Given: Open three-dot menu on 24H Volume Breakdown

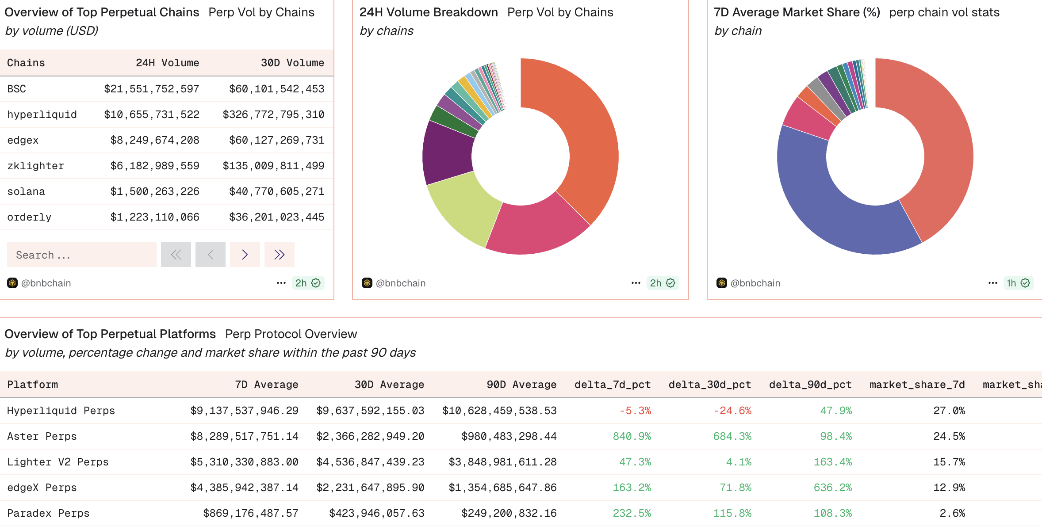Looking at the screenshot, I should click(636, 283).
